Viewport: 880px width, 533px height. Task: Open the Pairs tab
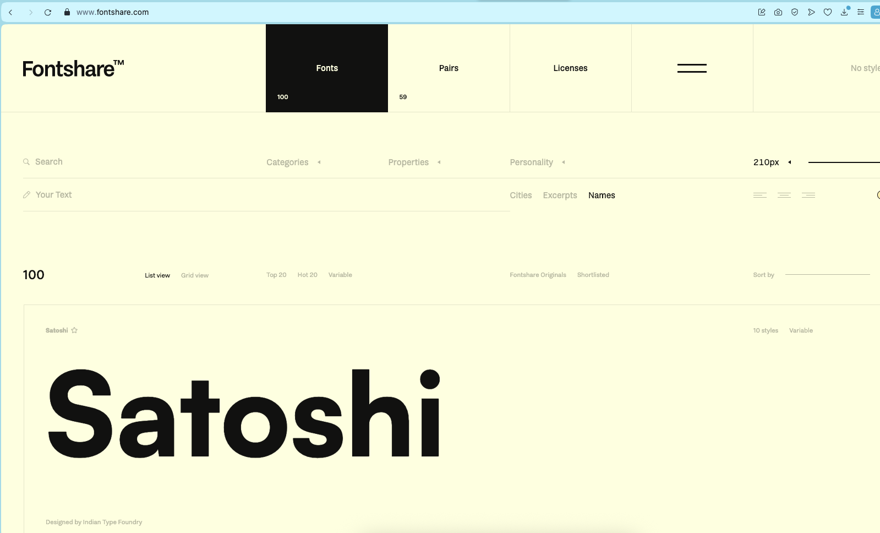[x=449, y=68]
